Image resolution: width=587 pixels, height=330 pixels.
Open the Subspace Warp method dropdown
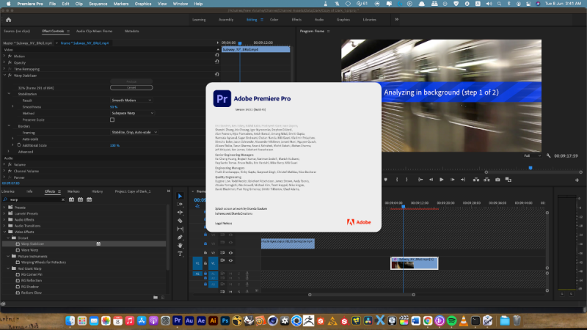point(132,113)
